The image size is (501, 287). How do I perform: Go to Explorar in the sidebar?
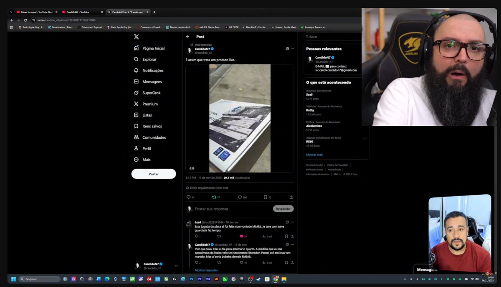(145, 59)
